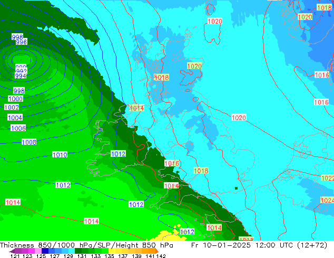Click the legend value 137
334x258 pixels.
point(123,256)
